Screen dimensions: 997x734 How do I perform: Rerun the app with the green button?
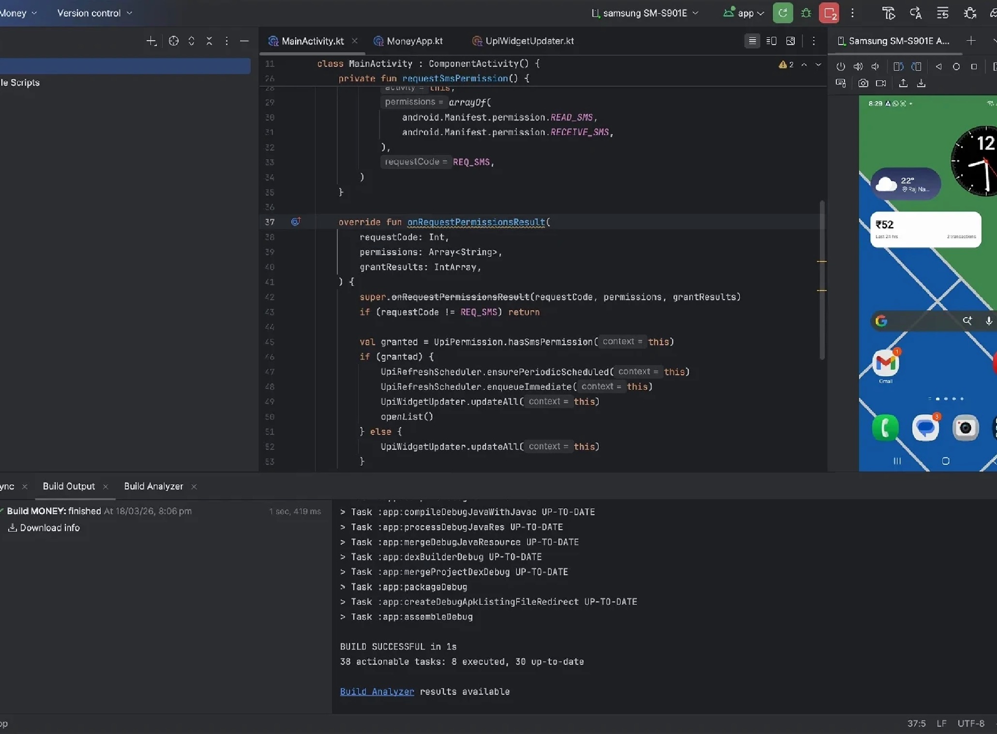pos(783,13)
